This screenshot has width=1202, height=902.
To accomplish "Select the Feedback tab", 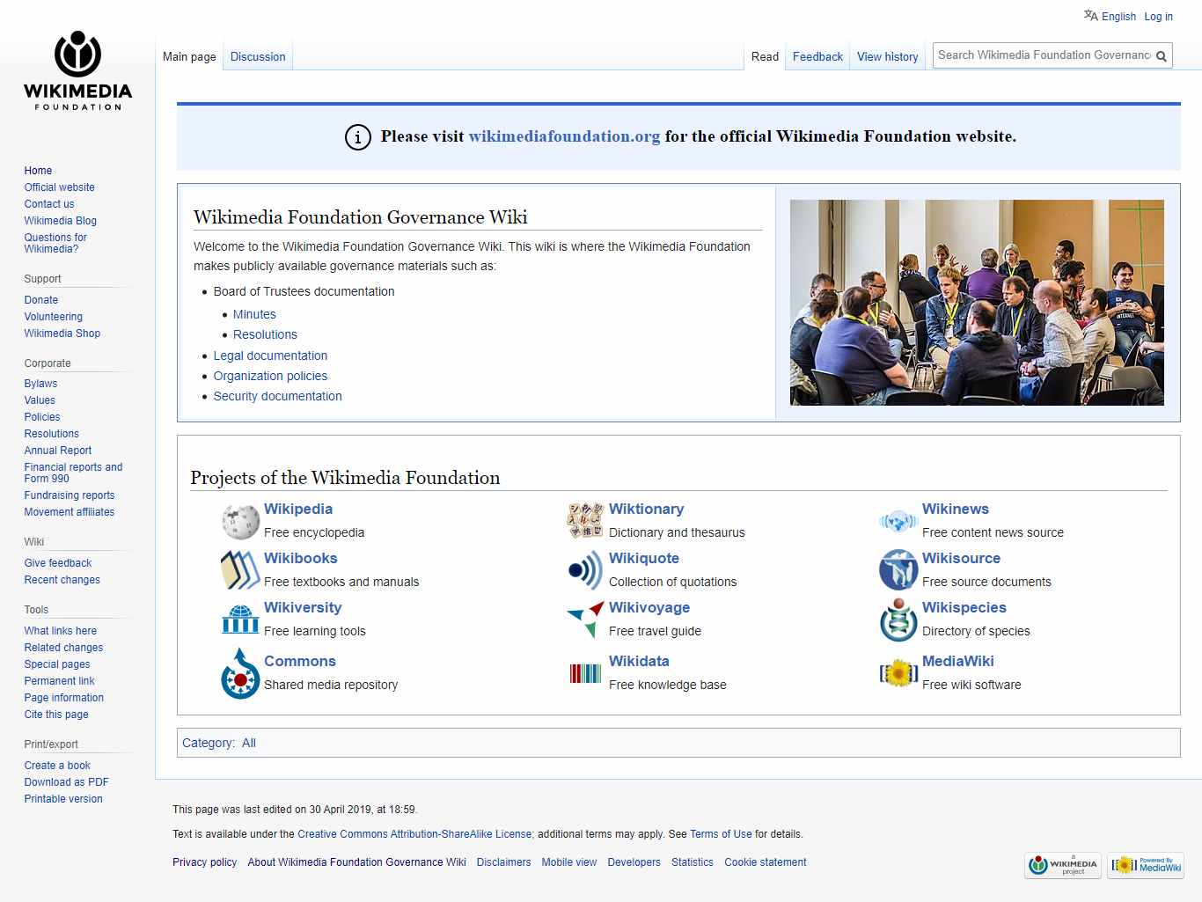I will pos(817,56).
